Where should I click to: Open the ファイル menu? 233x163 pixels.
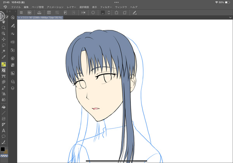tap(16, 7)
